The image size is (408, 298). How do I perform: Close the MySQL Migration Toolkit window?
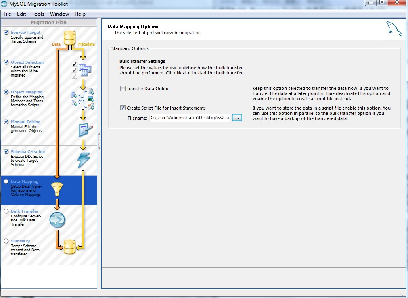tap(397, 2)
